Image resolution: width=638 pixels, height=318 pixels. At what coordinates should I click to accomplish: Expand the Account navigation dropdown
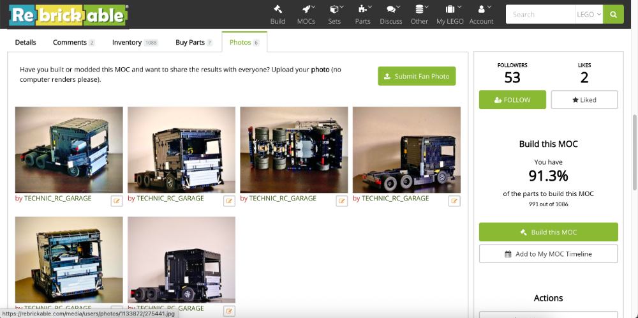[x=481, y=14]
